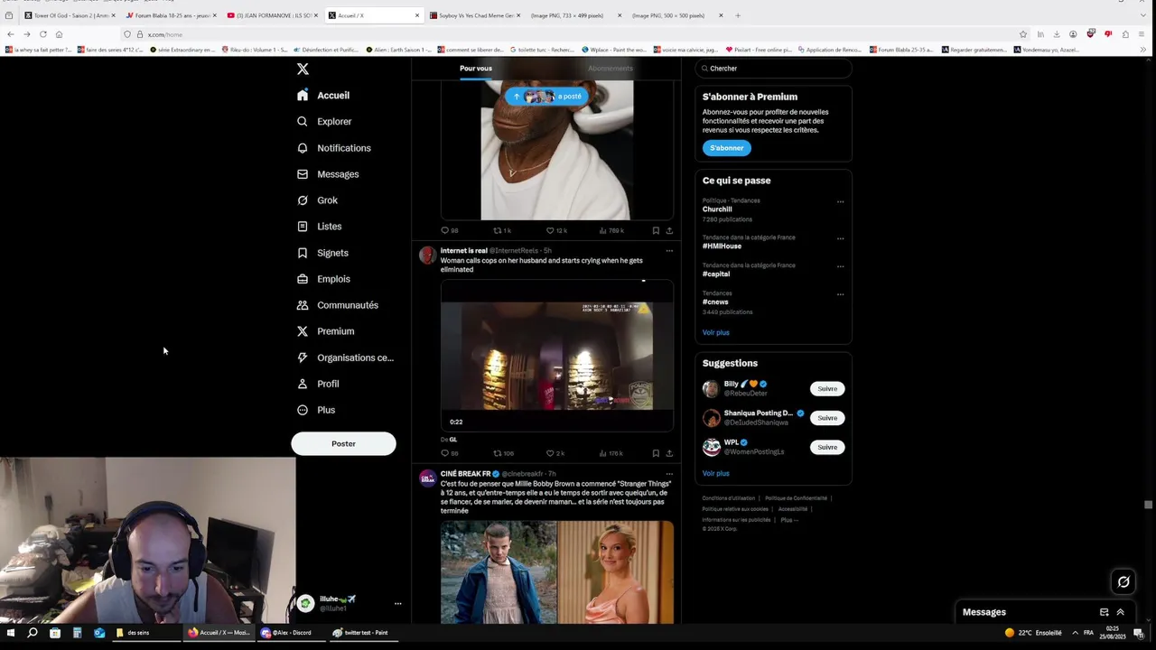This screenshot has height=650, width=1156.
Task: Open Listes in the sidebar
Action: (319, 227)
